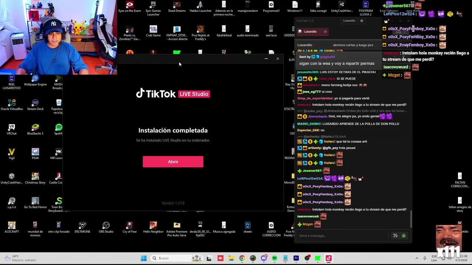Click the KickTalk chat scrollbar thumb
Image resolution: width=472 pixels, height=265 pixels.
(411, 219)
